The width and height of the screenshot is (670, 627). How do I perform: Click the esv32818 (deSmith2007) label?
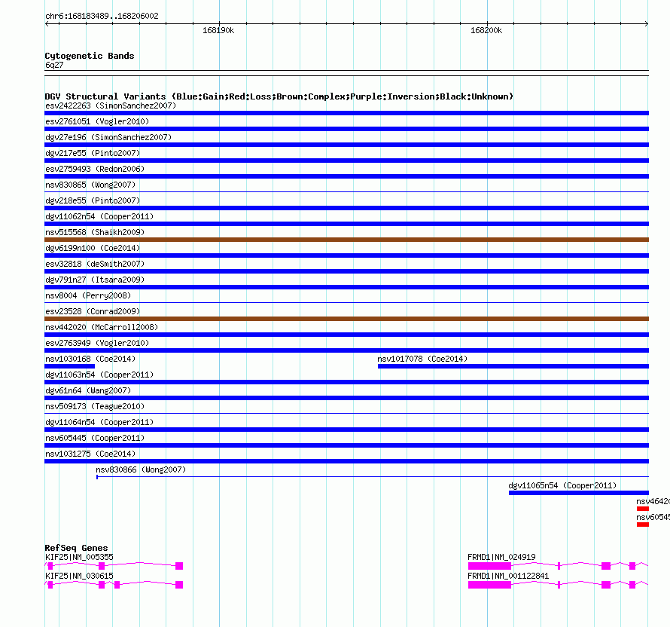point(95,264)
